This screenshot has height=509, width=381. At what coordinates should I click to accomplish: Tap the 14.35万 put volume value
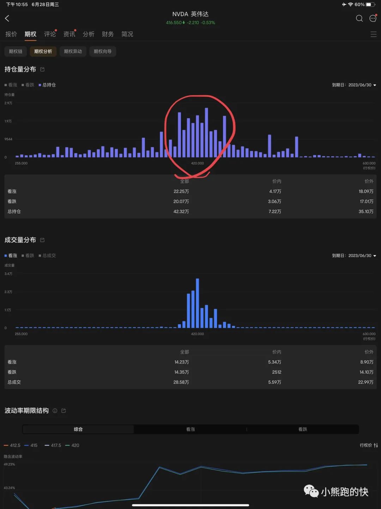182,372
